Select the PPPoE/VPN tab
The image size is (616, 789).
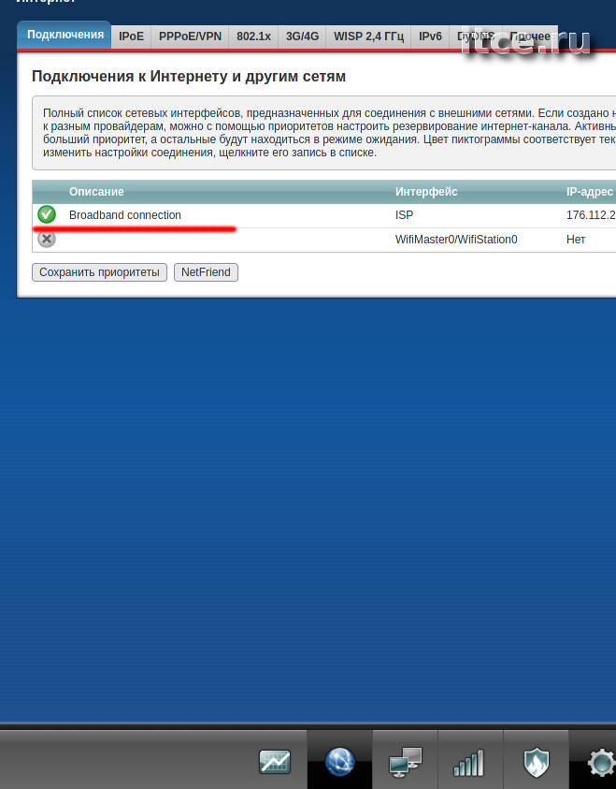190,37
